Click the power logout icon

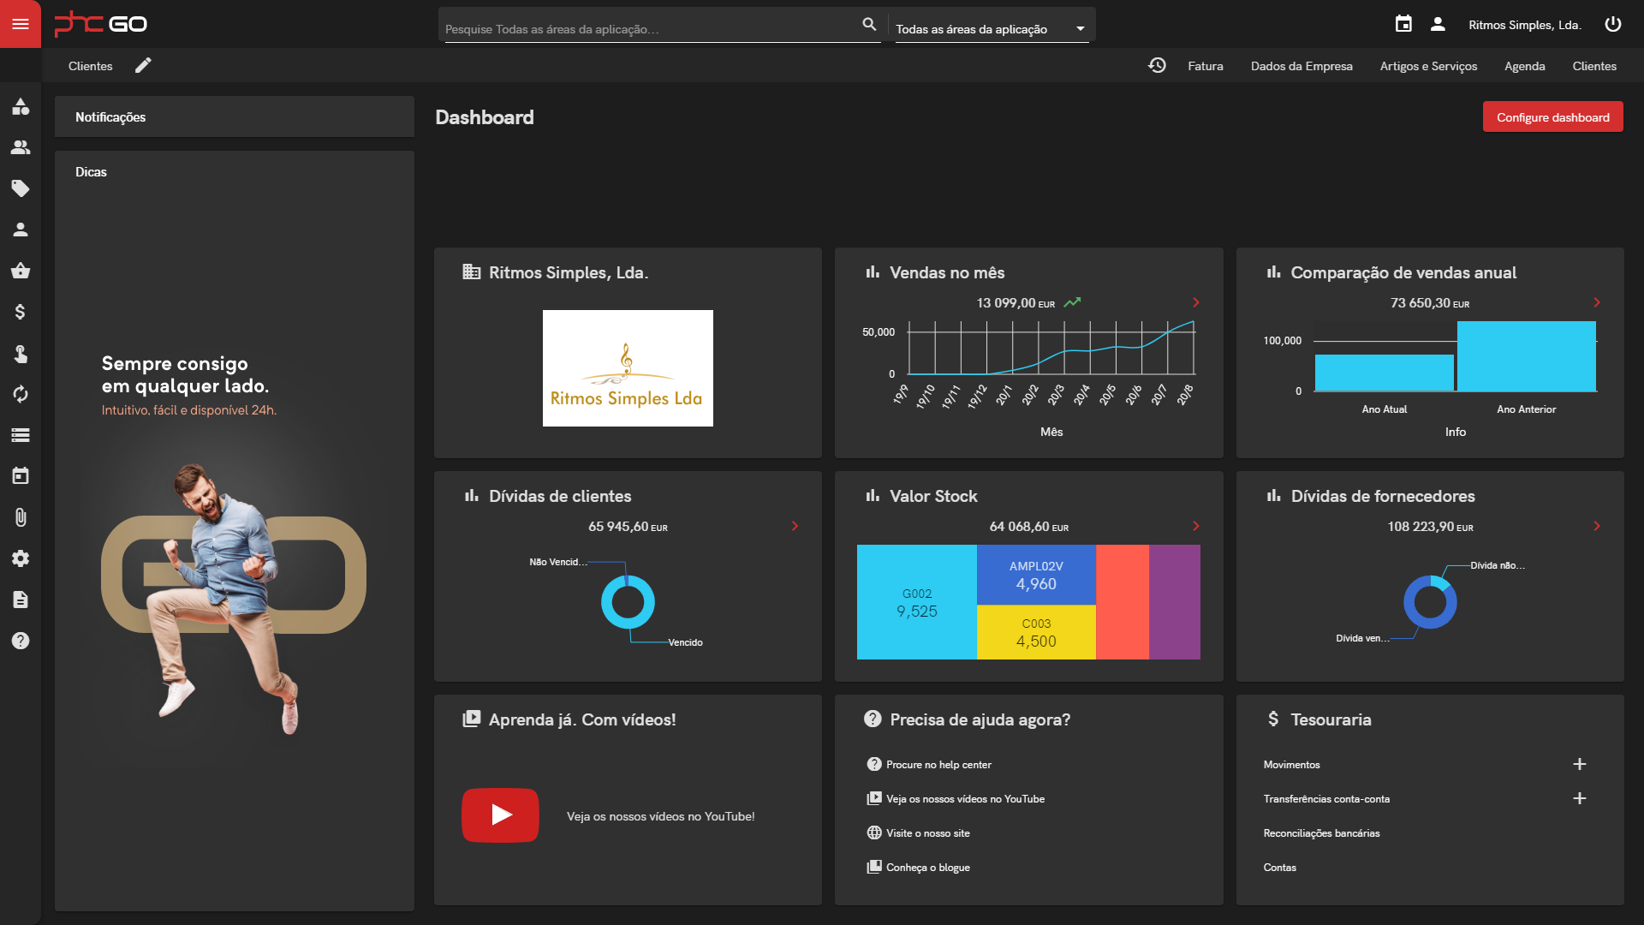click(1612, 24)
